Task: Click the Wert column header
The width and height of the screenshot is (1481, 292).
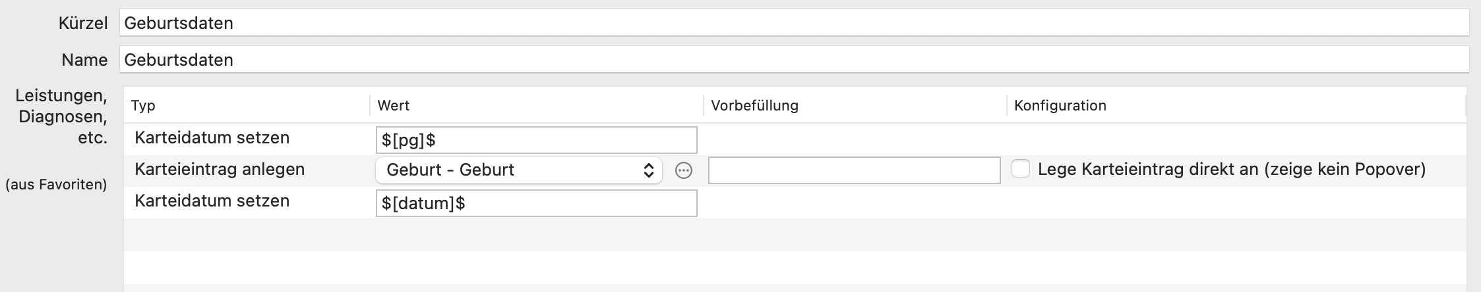Action: (x=536, y=105)
